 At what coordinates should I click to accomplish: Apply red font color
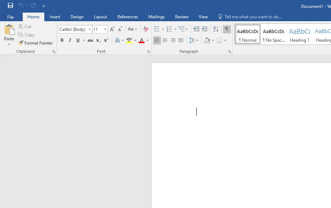[x=142, y=40]
